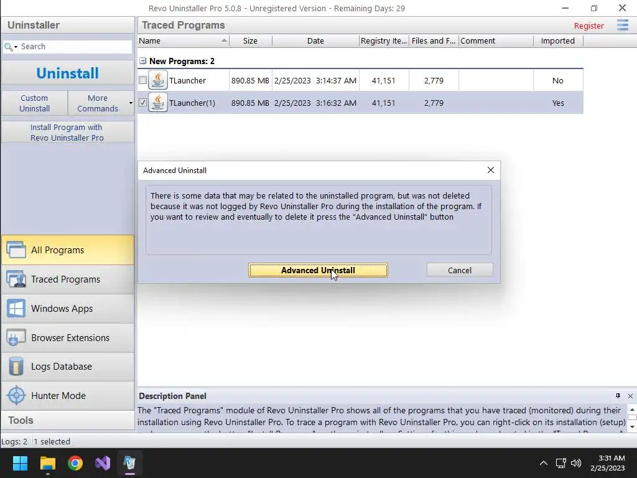Click the Comment column header
The width and height of the screenshot is (637, 478).
(496, 40)
